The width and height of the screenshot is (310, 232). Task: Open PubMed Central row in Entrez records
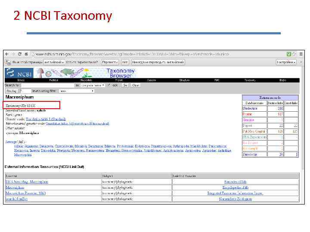point(254,131)
